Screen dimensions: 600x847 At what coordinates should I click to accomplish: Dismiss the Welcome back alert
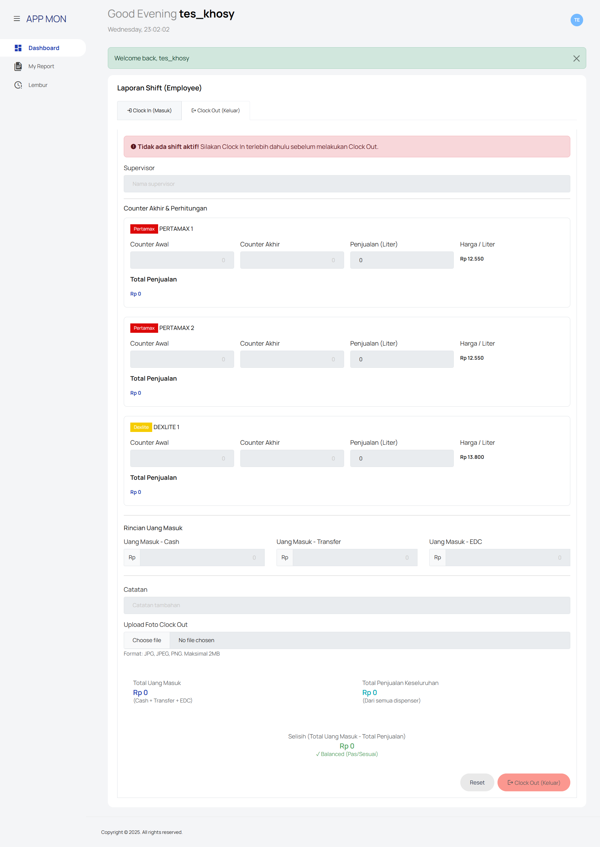pyautogui.click(x=576, y=58)
